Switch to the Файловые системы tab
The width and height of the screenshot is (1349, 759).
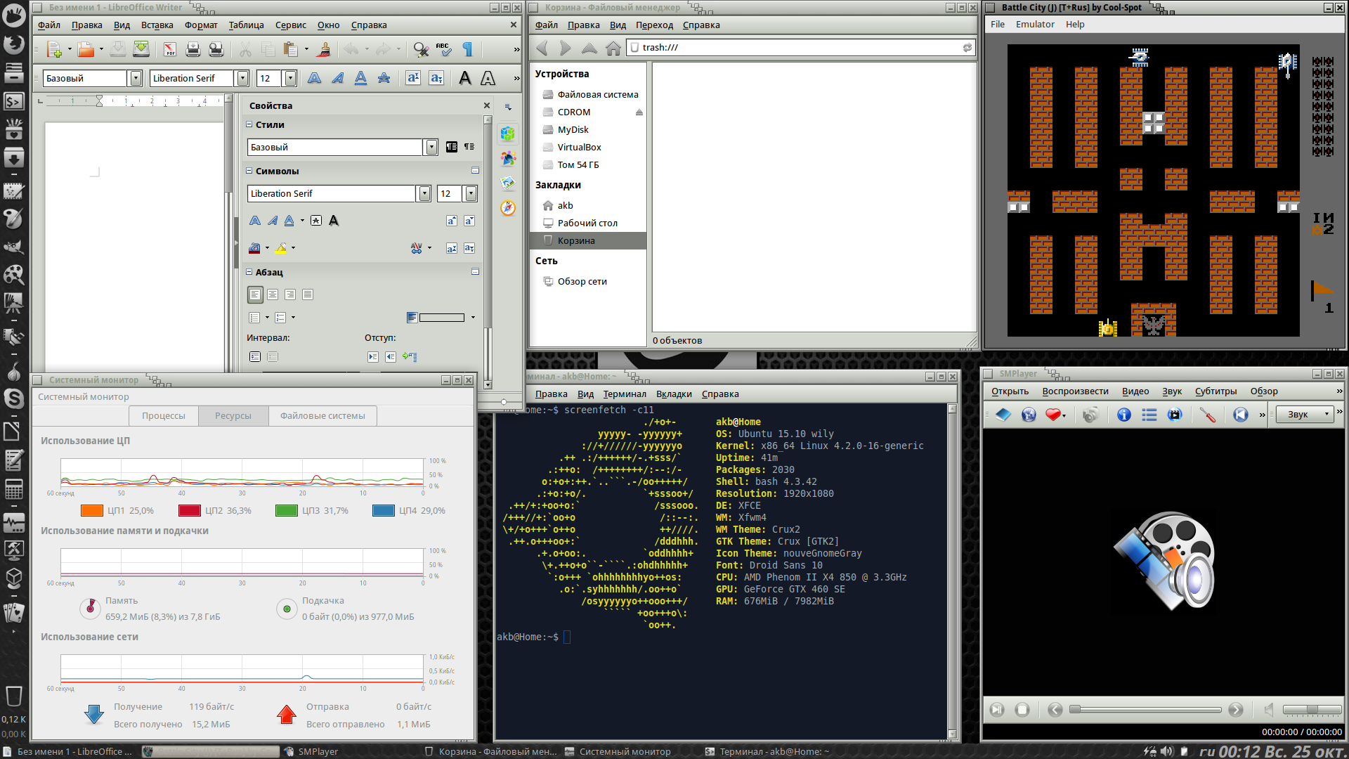322,416
